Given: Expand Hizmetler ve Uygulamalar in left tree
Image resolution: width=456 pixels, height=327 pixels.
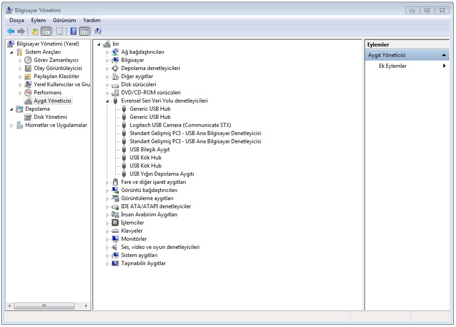Looking at the screenshot, I should (12, 126).
